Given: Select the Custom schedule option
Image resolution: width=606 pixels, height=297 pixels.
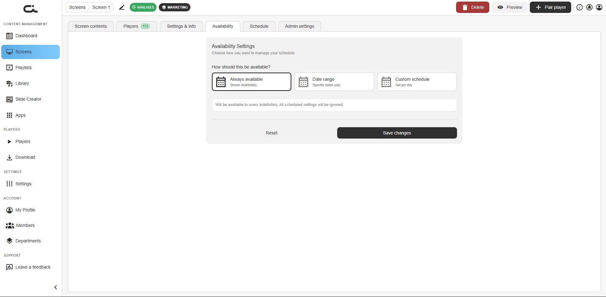Looking at the screenshot, I should 417,82.
